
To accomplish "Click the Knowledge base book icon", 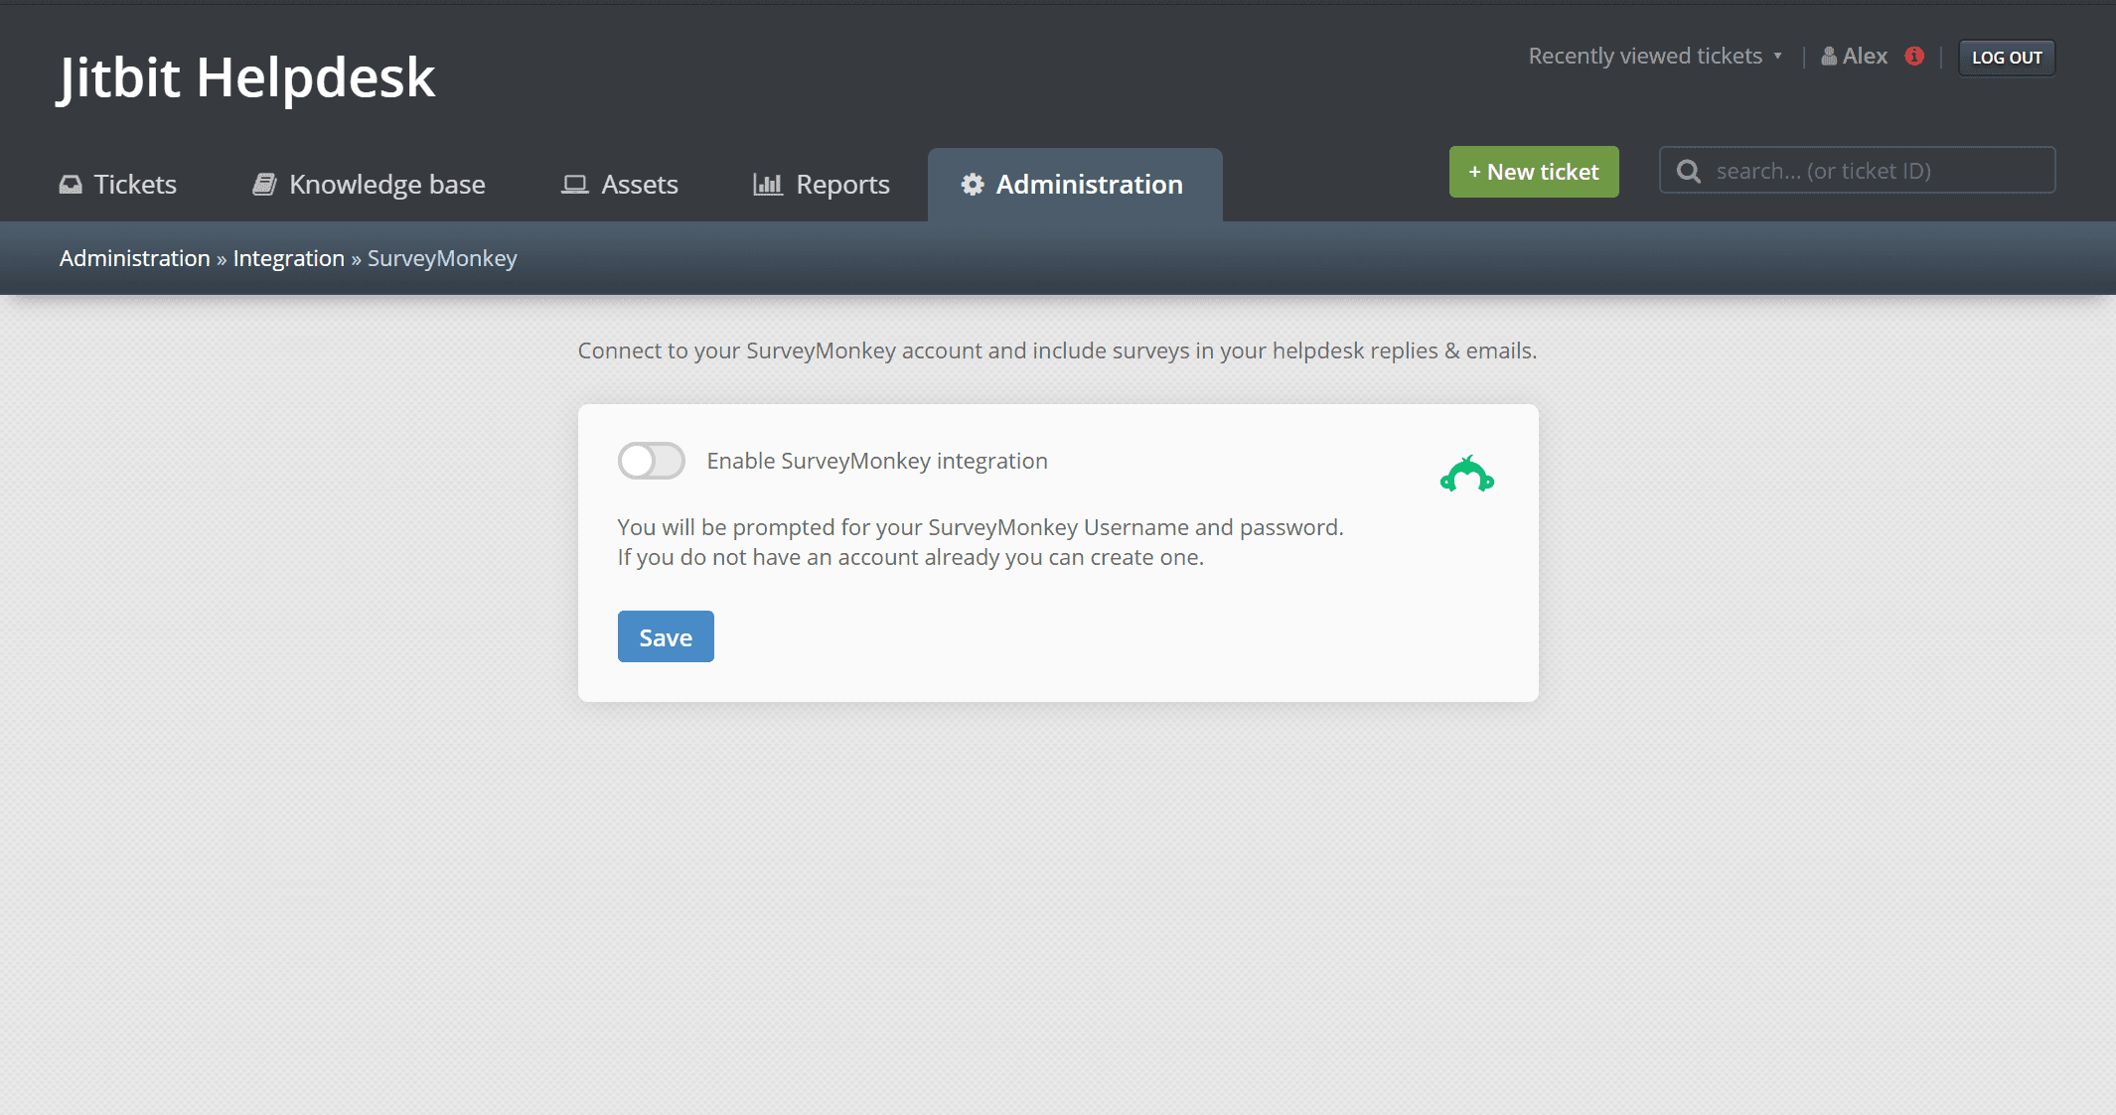I will click(263, 185).
